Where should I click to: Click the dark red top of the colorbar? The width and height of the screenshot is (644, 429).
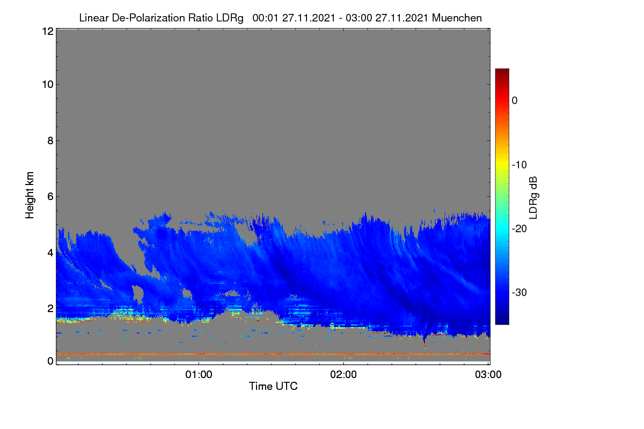click(x=502, y=73)
